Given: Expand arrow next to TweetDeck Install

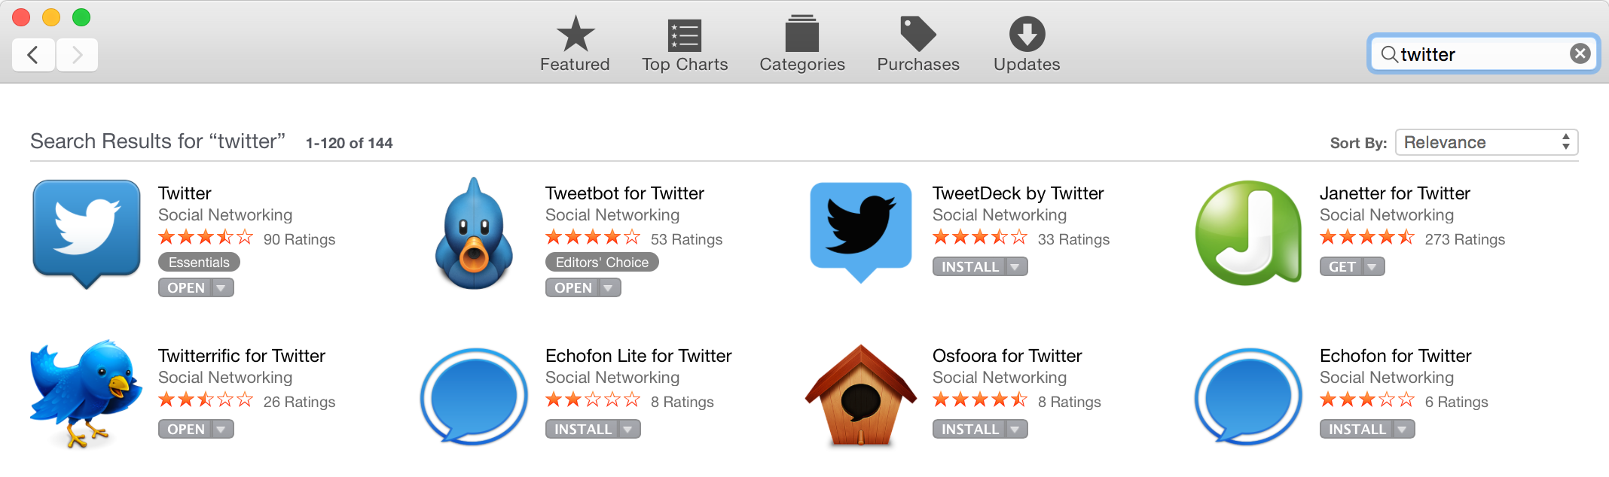Looking at the screenshot, I should tap(1015, 267).
